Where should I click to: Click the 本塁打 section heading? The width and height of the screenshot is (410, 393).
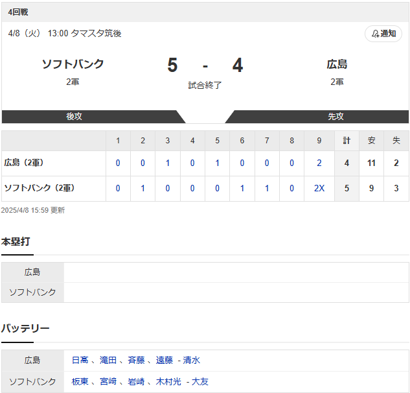(16, 241)
